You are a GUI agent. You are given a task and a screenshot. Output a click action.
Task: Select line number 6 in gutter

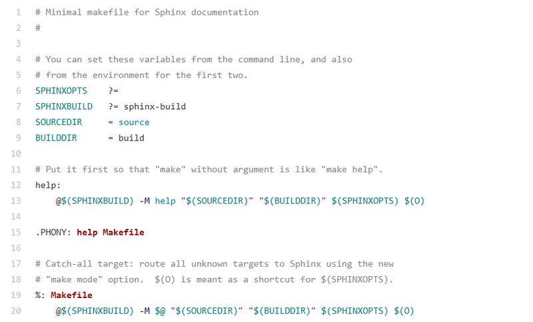19,90
